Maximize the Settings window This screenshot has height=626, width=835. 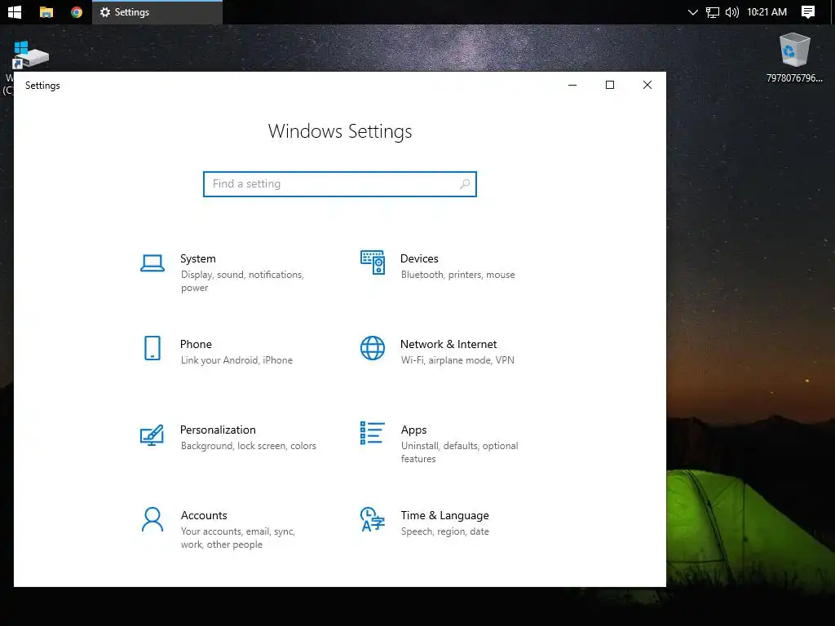tap(610, 85)
